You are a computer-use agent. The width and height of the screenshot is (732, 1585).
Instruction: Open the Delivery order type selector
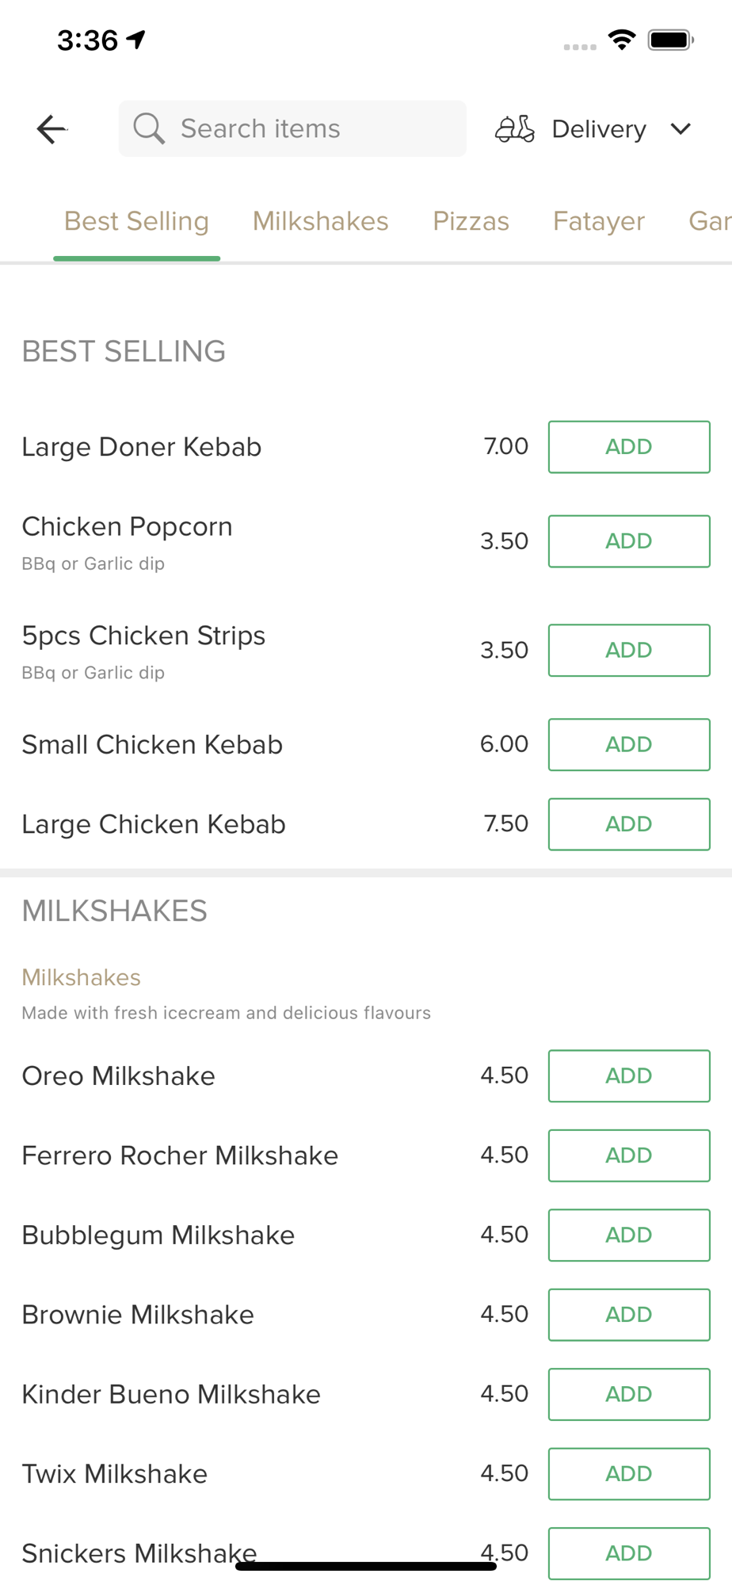[x=599, y=129]
